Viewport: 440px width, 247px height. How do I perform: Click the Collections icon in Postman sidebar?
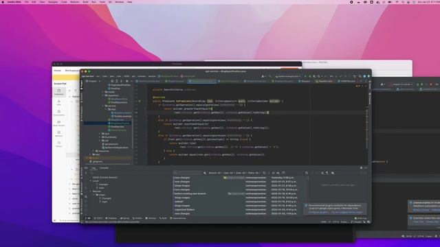[x=59, y=92]
